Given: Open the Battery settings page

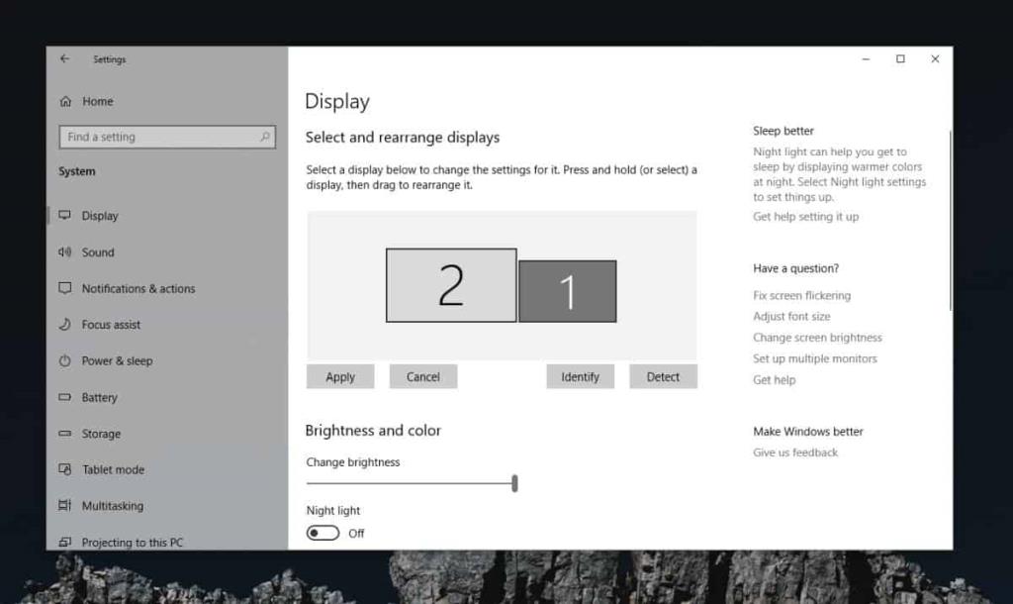Looking at the screenshot, I should 99,397.
